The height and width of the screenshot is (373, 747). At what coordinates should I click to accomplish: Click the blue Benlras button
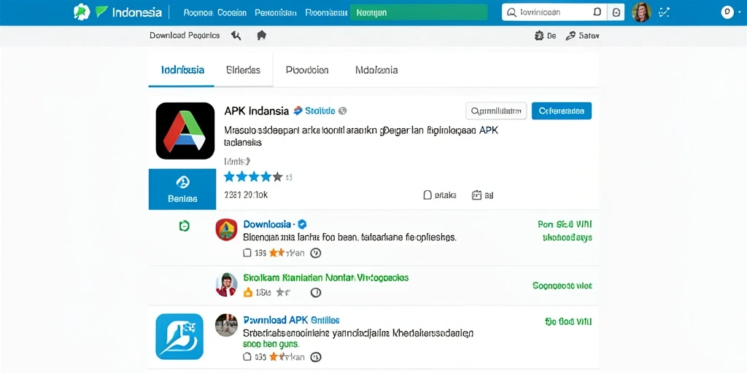tap(182, 189)
